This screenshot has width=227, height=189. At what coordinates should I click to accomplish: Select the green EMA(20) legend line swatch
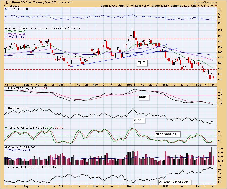point(6,31)
